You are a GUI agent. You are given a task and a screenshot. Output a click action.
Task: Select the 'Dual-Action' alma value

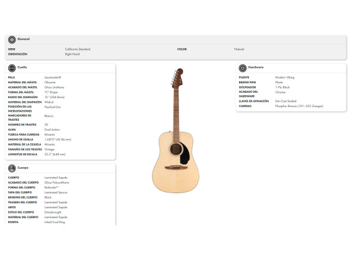52,130
